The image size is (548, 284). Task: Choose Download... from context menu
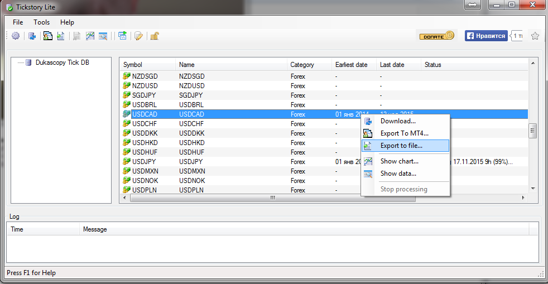click(405, 121)
